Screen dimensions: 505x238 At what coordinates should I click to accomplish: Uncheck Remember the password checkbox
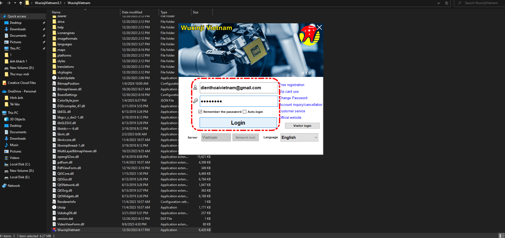click(200, 112)
